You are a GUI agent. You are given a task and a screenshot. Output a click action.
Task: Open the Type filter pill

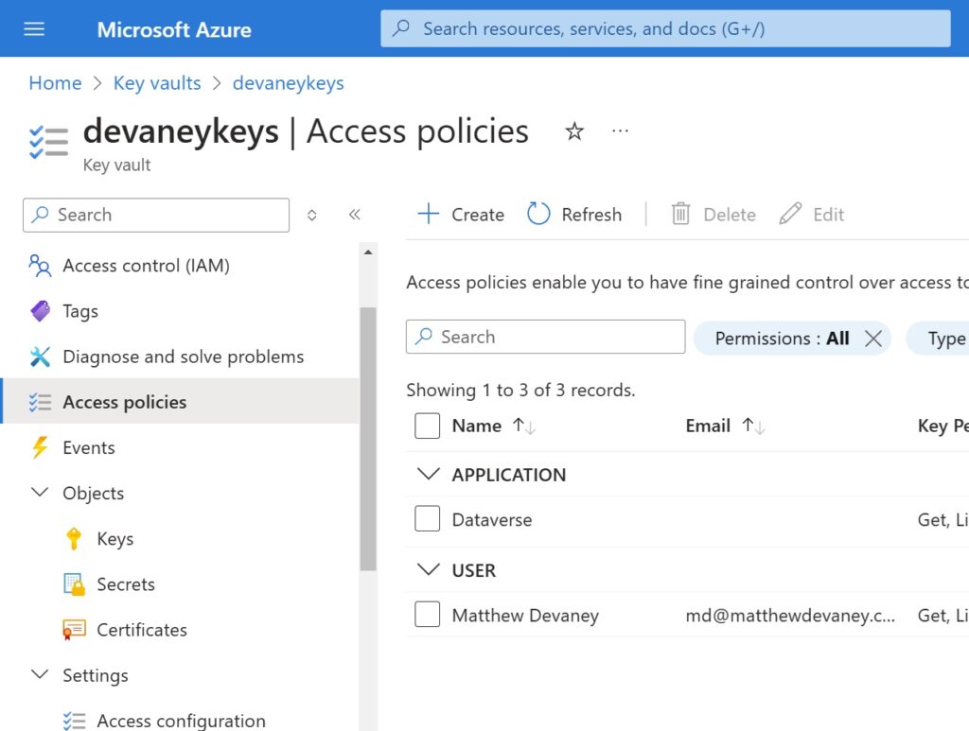(939, 339)
